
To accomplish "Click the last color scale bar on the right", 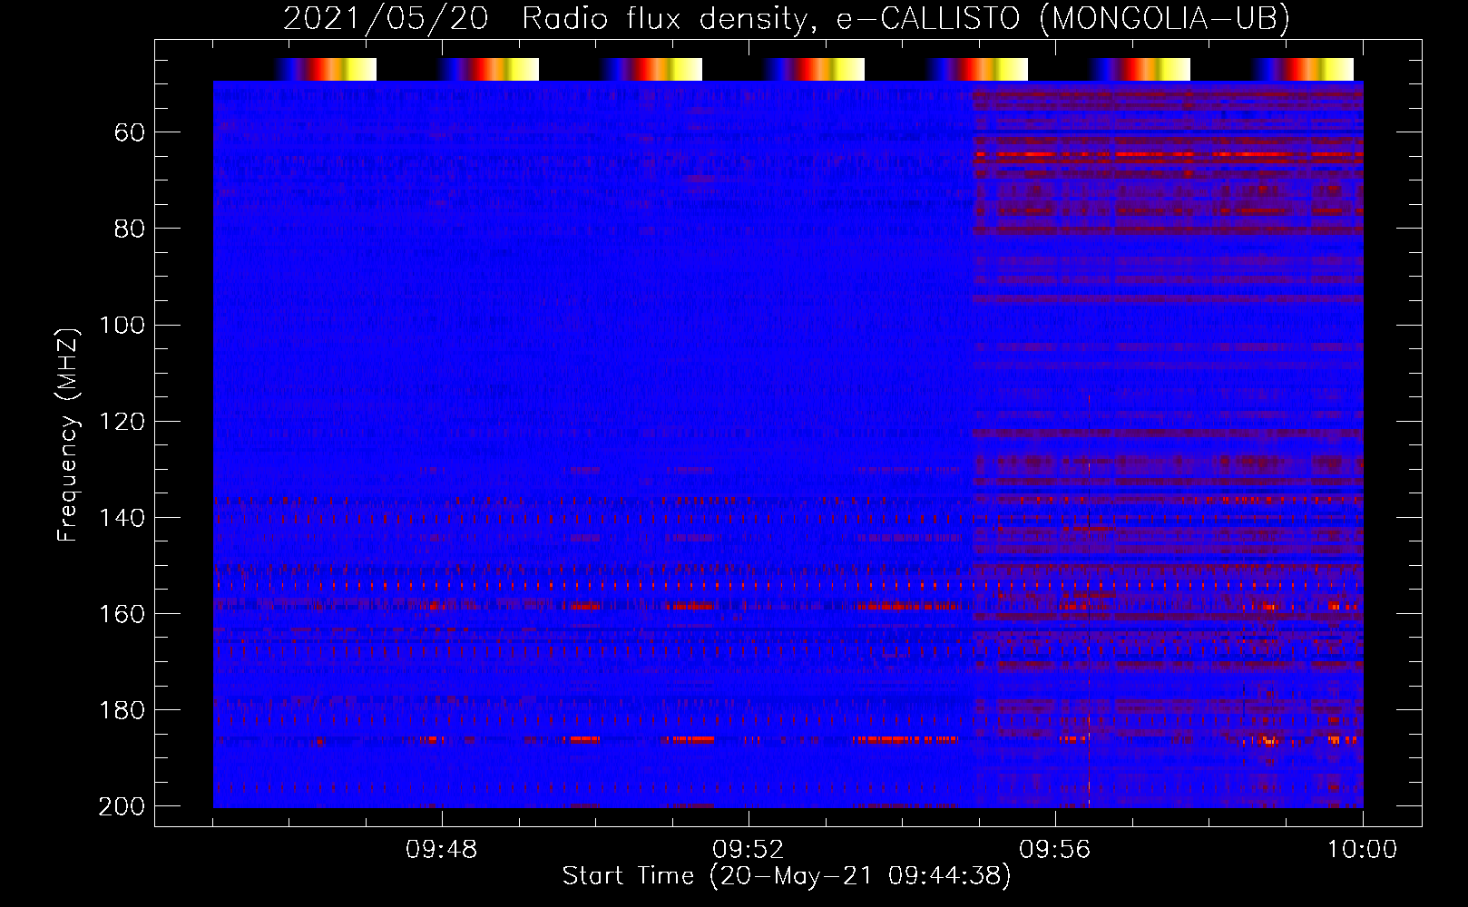I will tap(1304, 69).
